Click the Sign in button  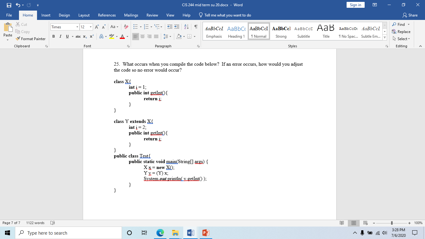[x=355, y=5]
